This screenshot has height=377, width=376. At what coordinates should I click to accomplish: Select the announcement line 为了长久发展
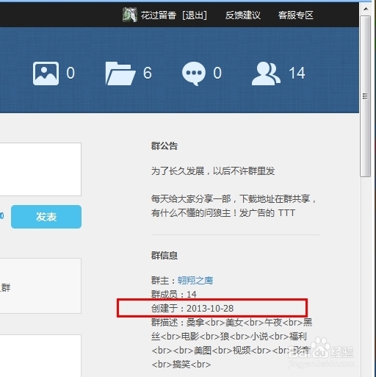(x=213, y=171)
